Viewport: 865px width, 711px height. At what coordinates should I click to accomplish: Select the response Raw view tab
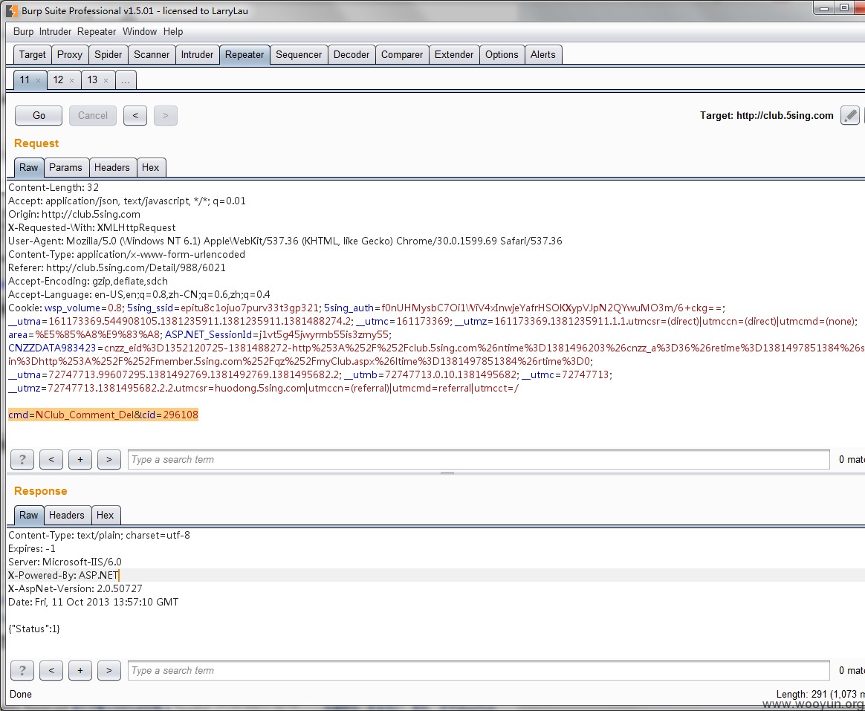tap(29, 515)
